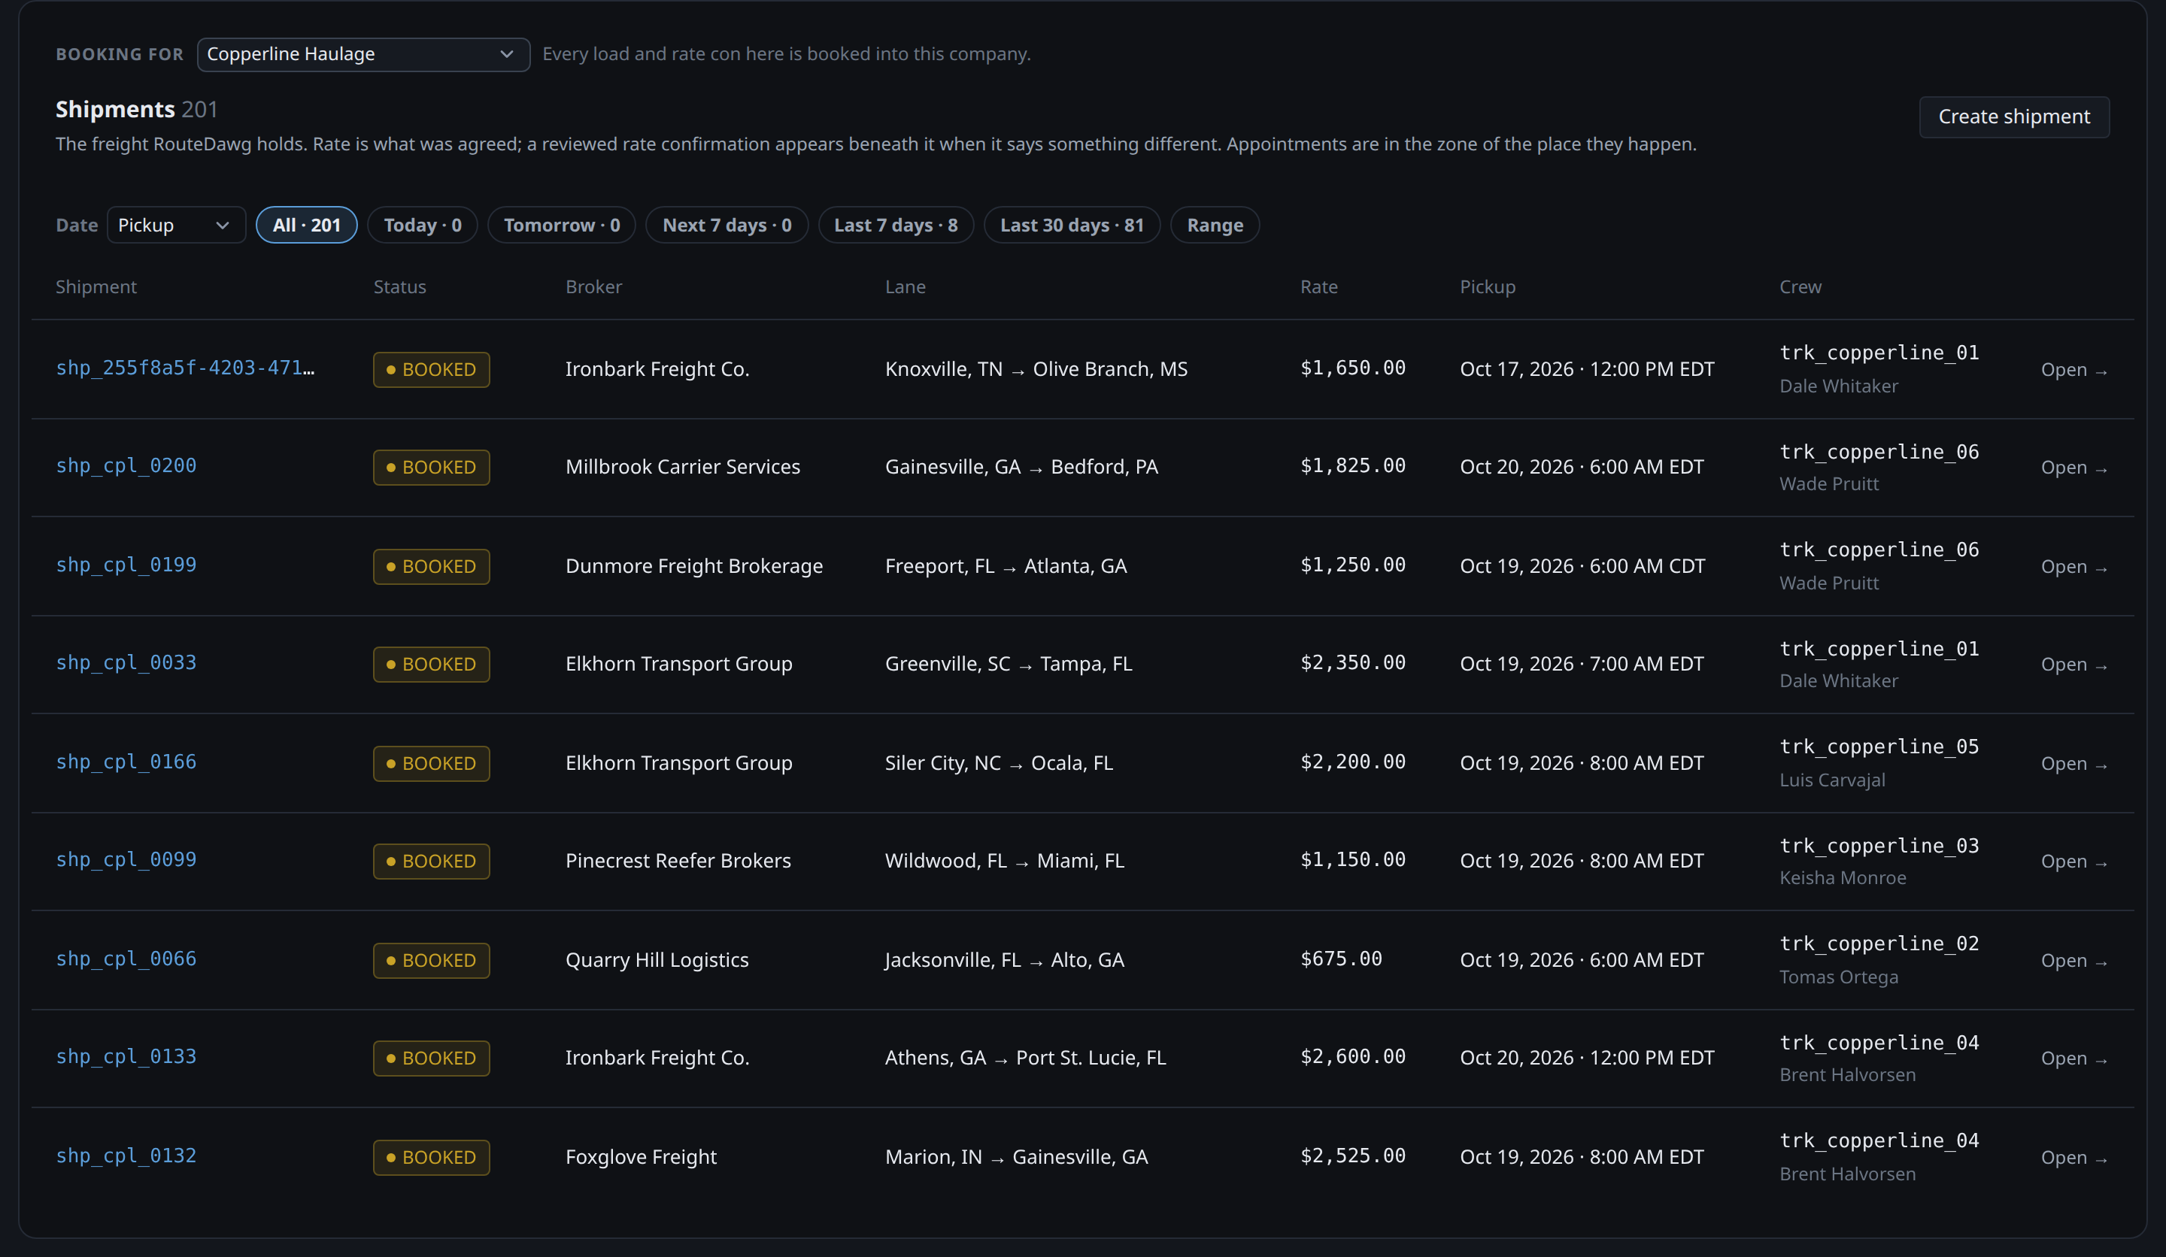Select the Next 7 days filter
This screenshot has width=2166, height=1257.
(727, 225)
